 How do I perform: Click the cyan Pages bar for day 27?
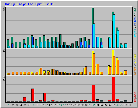(x=114, y=31)
